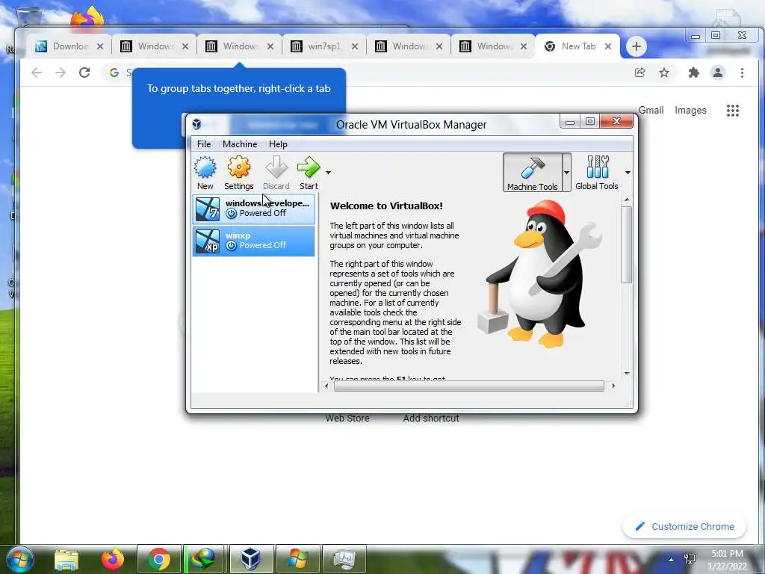Switch to Chrome in the taskbar
This screenshot has height=574, width=765.
pyautogui.click(x=158, y=559)
